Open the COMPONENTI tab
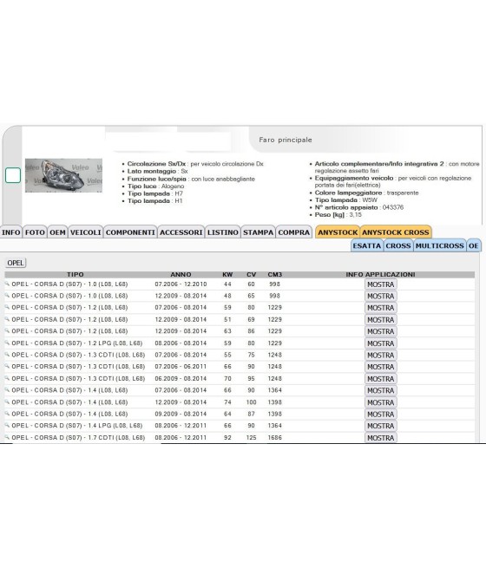Screen dimensions: 486x568 tap(130, 232)
